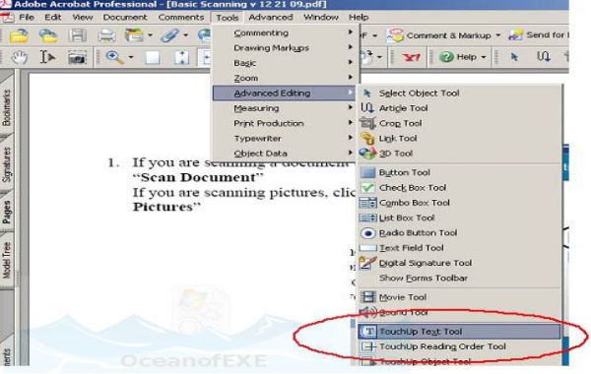
Task: Choose Radio Button Tool in submenu
Action: [x=459, y=232]
